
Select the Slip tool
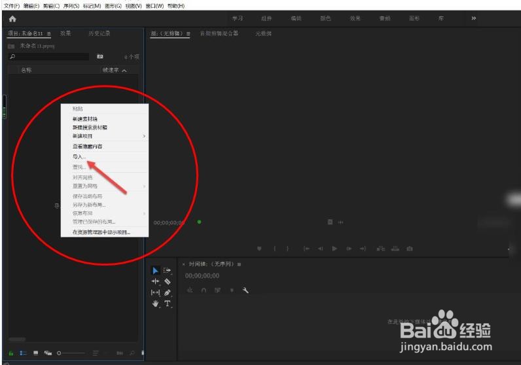click(155, 292)
